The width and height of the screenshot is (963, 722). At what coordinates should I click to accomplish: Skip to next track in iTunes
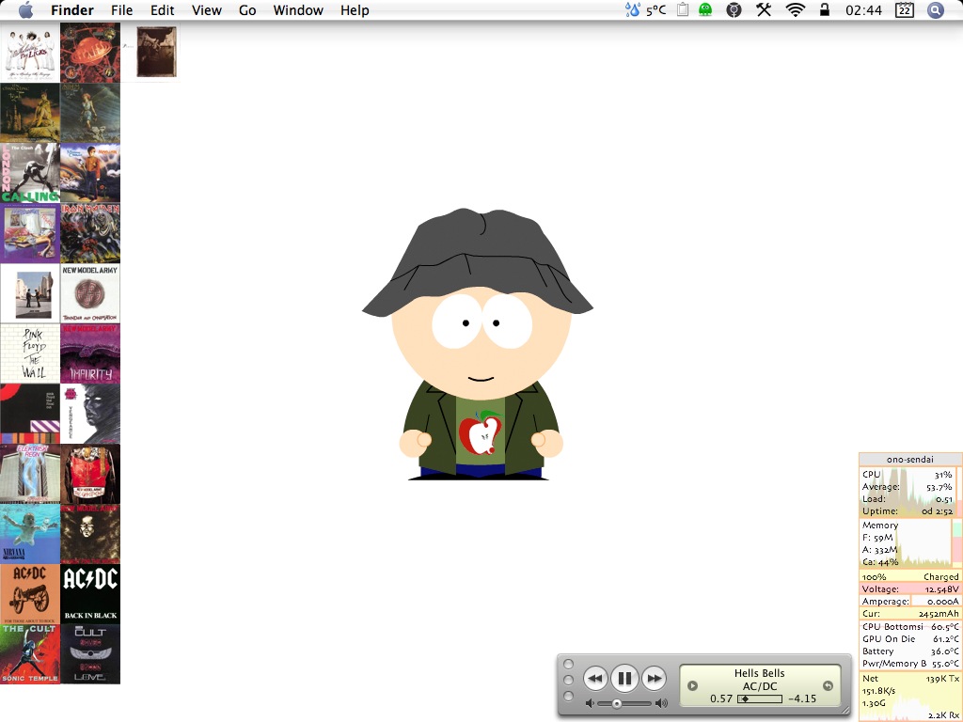tap(655, 679)
